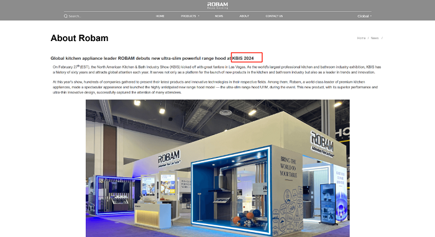Click the first paragraph about KBIS show
Image resolution: width=435 pixels, height=237 pixels.
tap(217, 70)
